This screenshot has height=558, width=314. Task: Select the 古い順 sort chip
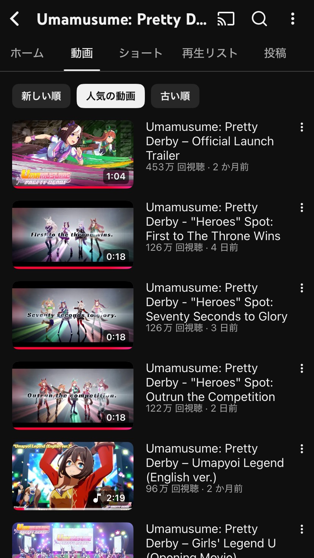175,96
